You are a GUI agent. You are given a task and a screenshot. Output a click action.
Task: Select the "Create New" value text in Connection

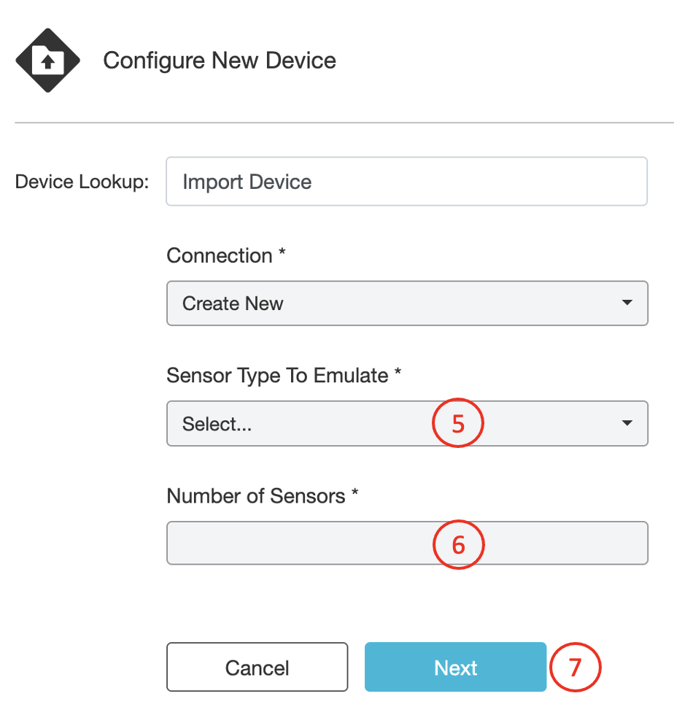click(x=233, y=304)
